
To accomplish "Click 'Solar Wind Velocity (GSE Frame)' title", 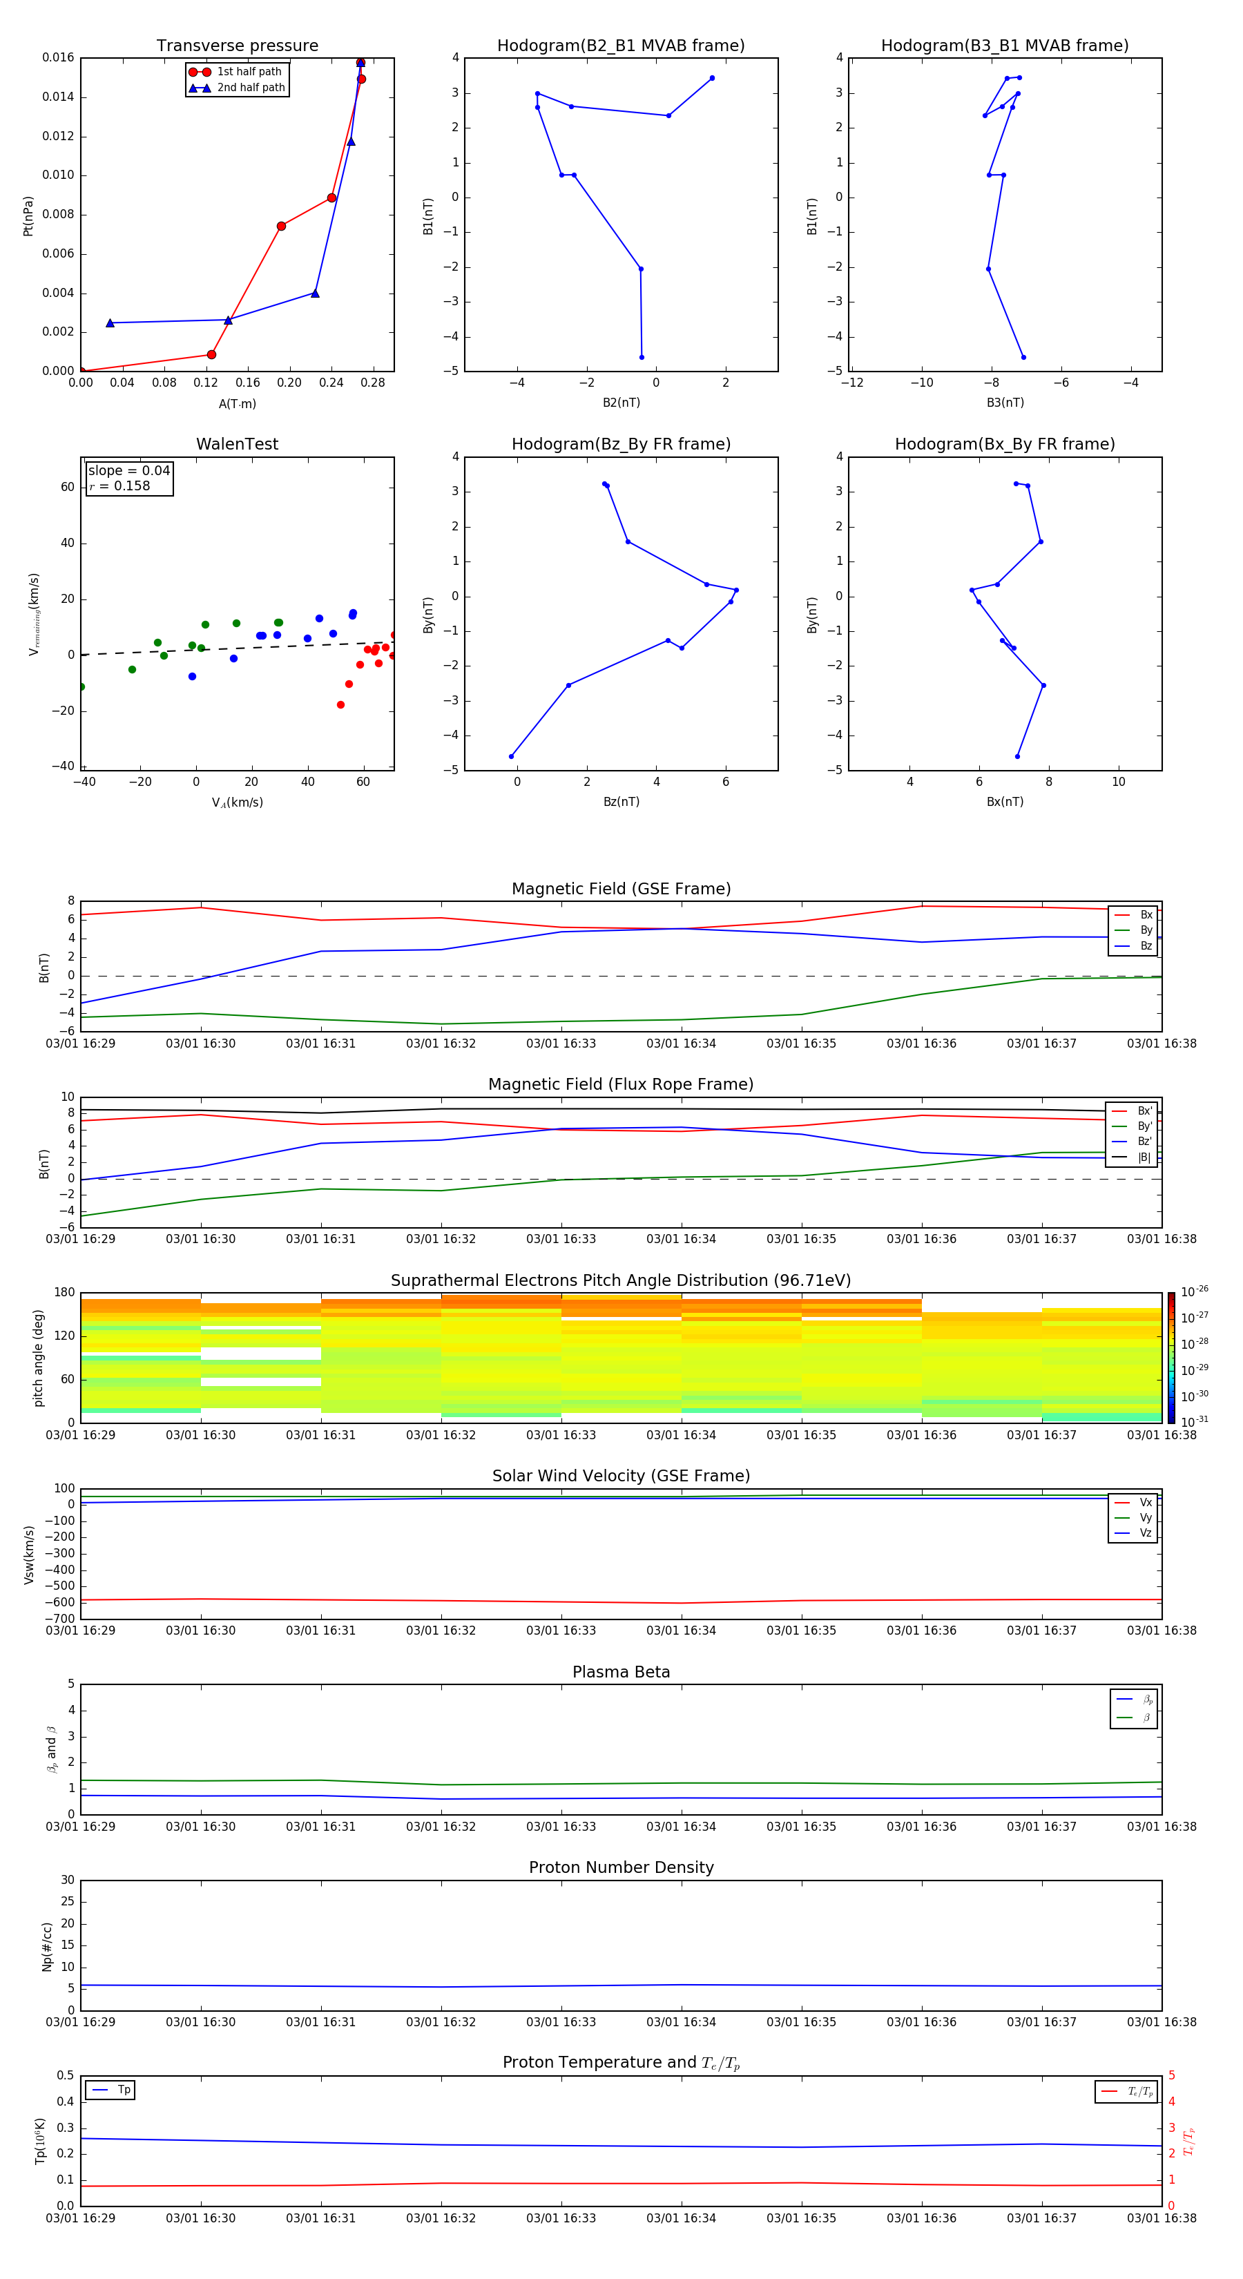I will point(621,1477).
